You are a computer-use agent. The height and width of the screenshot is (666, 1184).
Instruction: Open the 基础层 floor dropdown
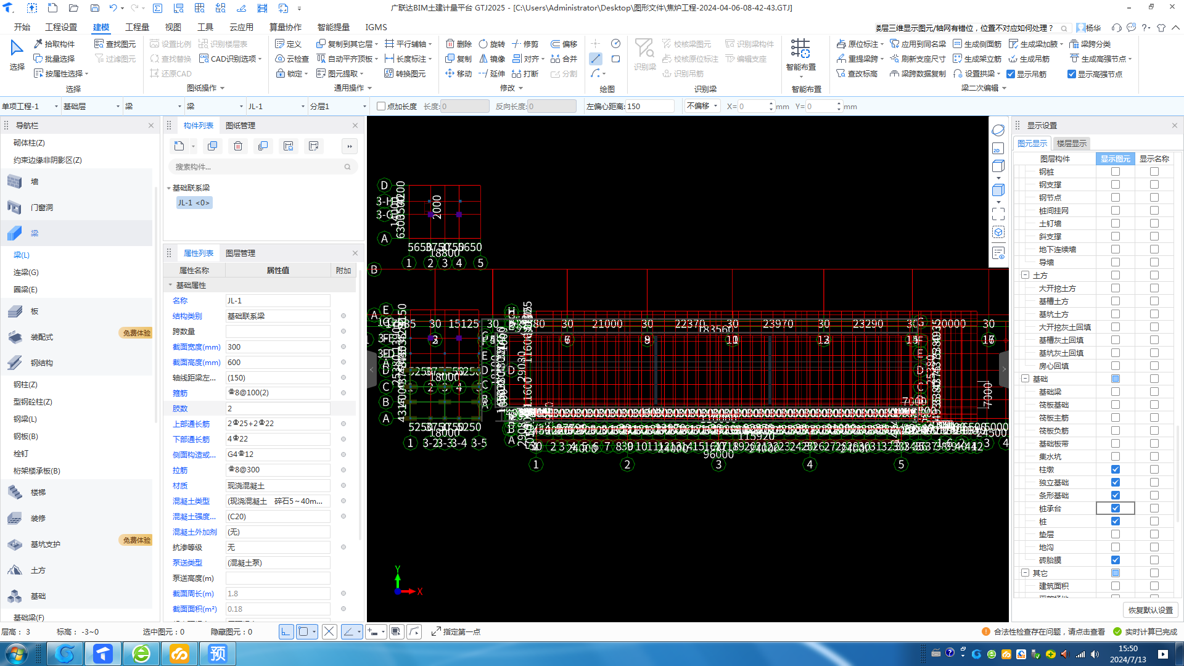click(92, 106)
